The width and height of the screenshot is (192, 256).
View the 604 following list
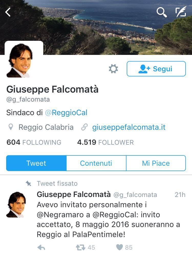34,142
